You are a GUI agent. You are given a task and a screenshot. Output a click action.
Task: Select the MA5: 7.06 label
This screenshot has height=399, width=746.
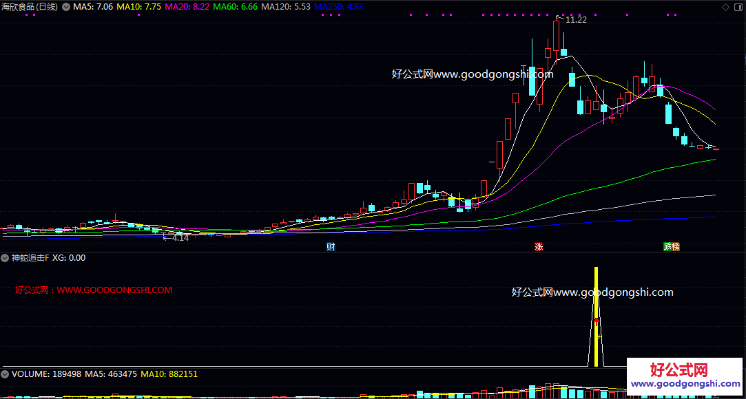tap(93, 7)
